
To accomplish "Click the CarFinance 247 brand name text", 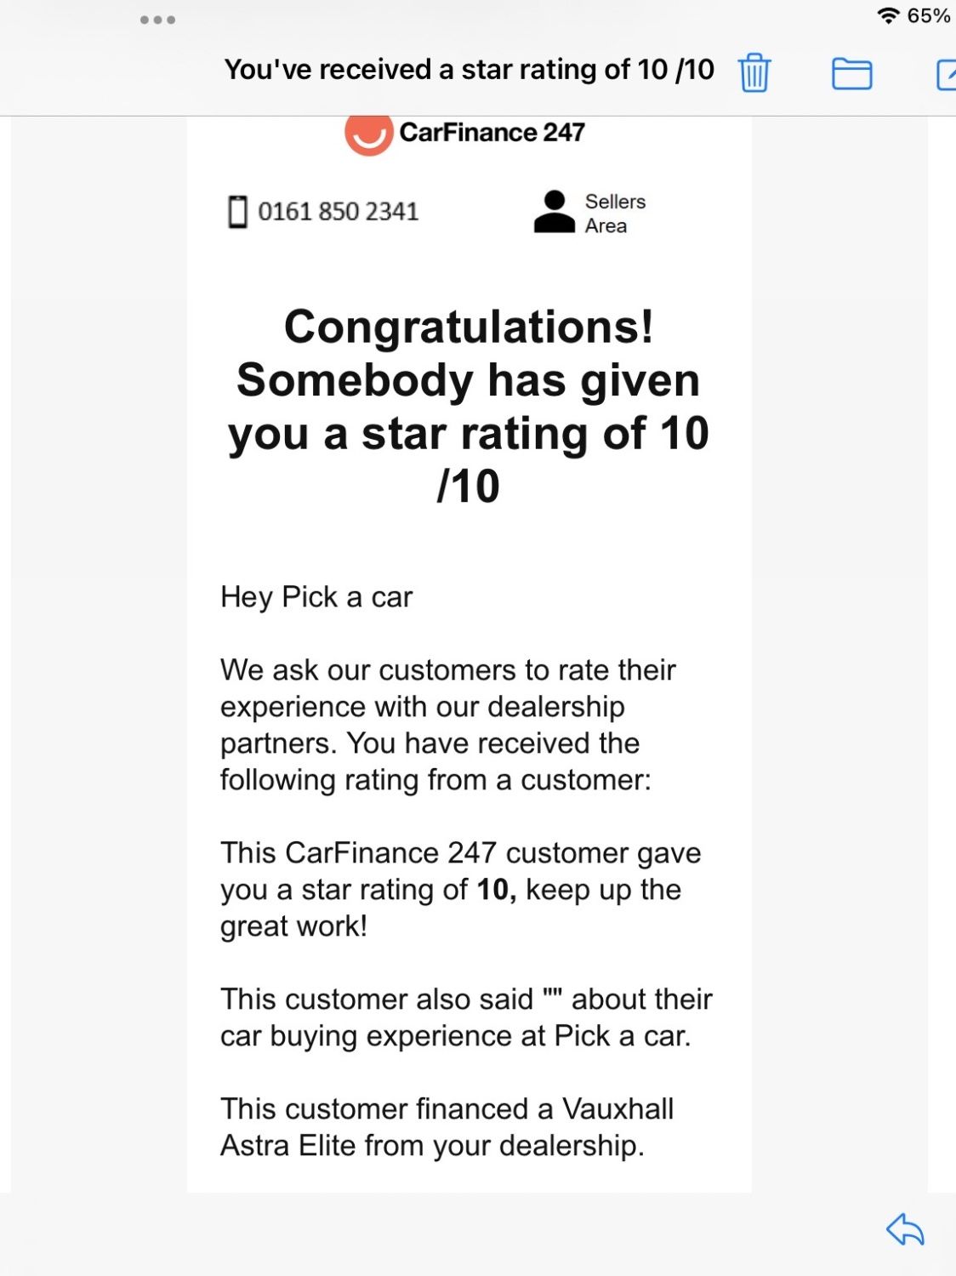I will (492, 133).
